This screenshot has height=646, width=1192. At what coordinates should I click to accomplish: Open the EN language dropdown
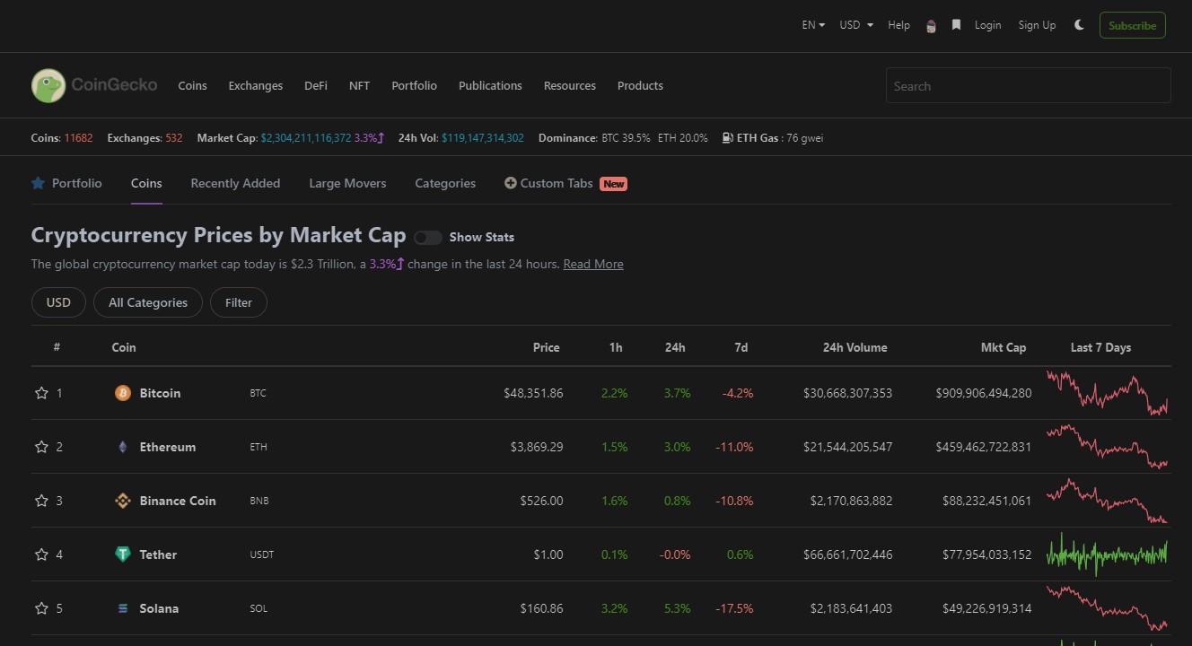813,25
